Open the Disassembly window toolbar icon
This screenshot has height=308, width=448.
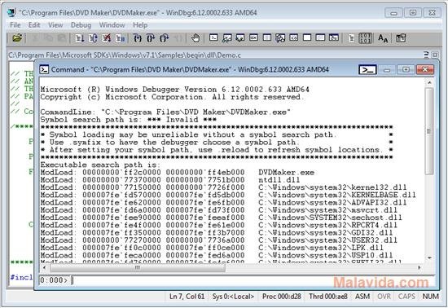click(x=294, y=37)
